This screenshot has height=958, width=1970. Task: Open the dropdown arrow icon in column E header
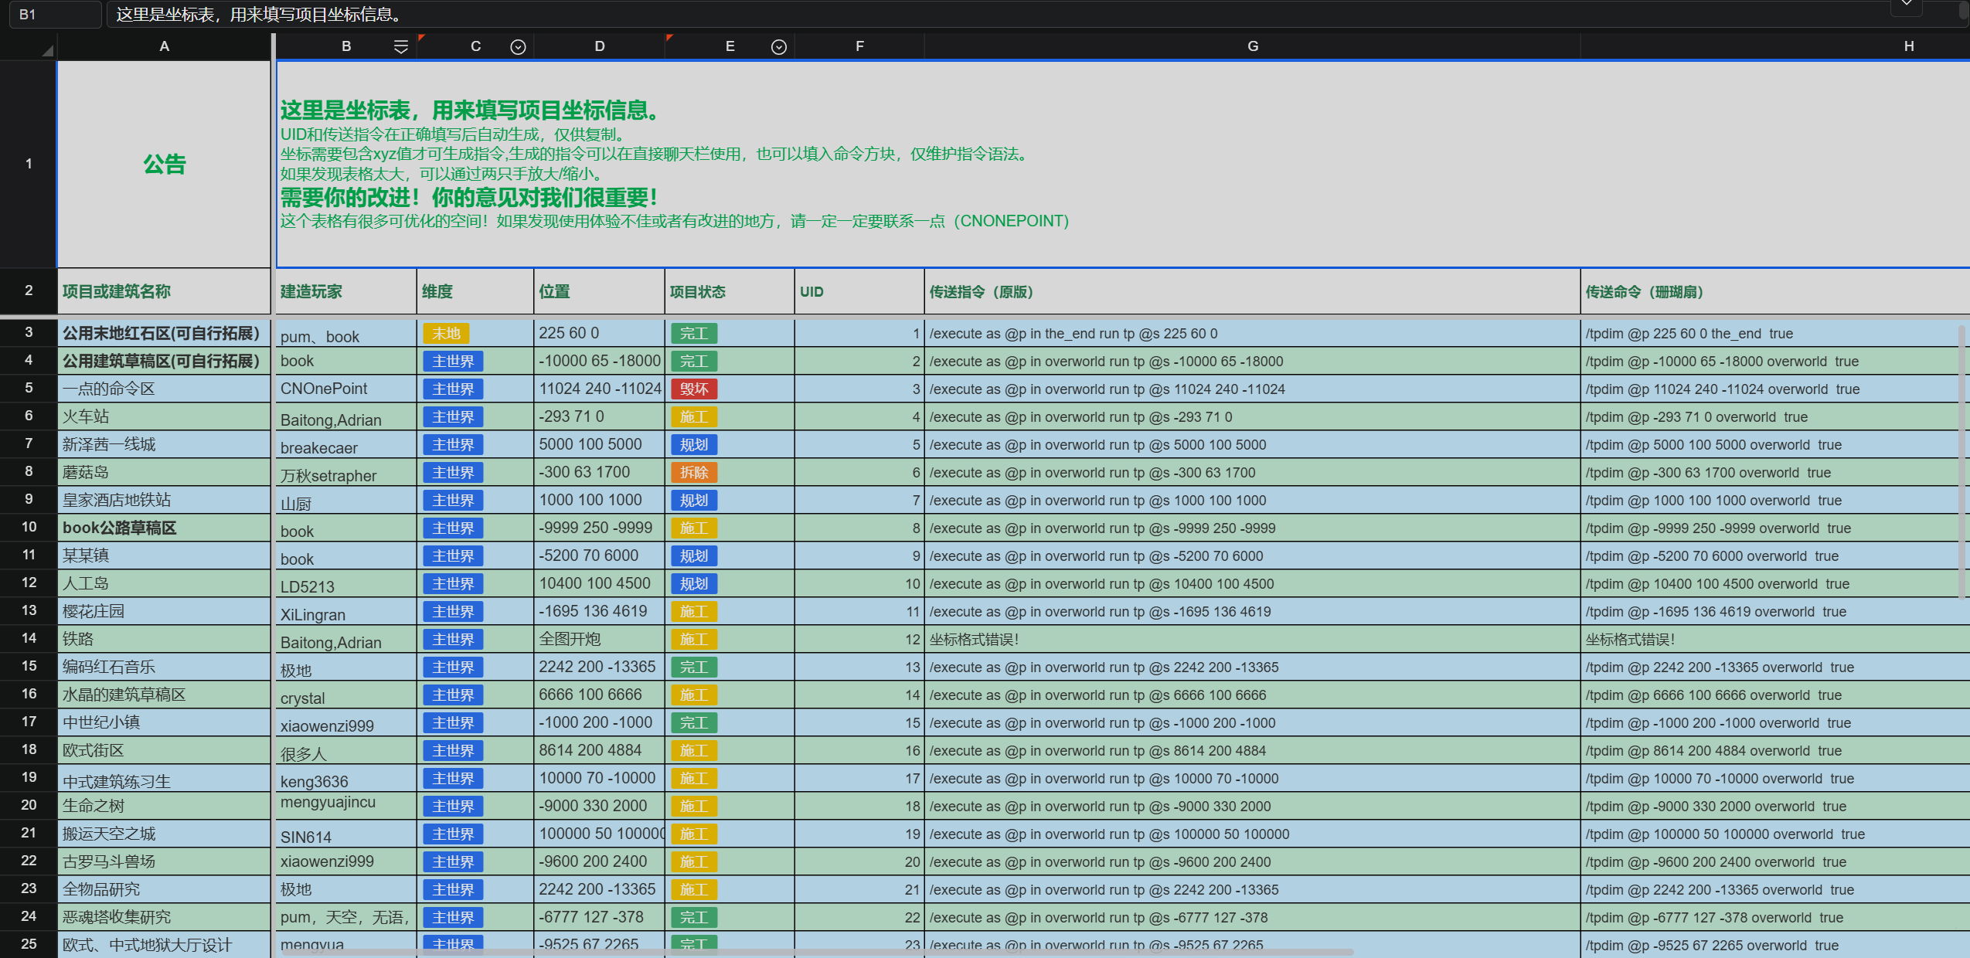tap(778, 47)
